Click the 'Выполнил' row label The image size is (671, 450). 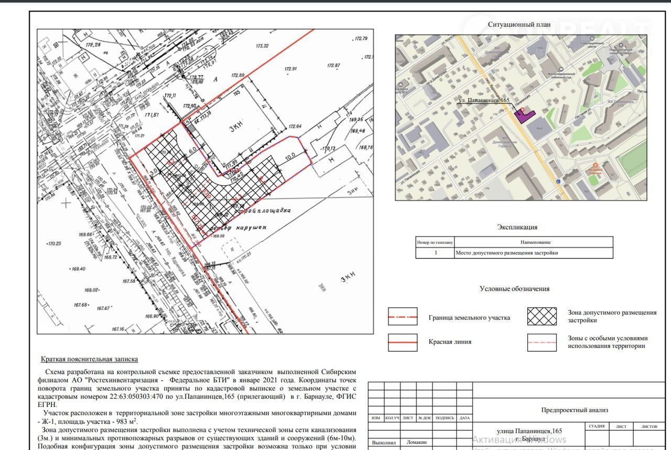(384, 443)
